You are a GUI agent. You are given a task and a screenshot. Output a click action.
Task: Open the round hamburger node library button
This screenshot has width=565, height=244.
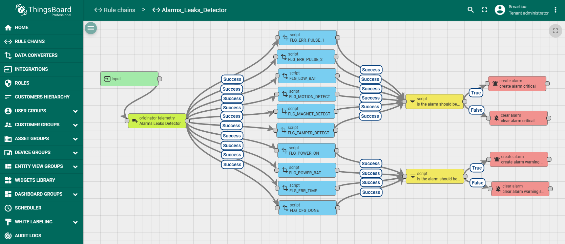click(91, 28)
